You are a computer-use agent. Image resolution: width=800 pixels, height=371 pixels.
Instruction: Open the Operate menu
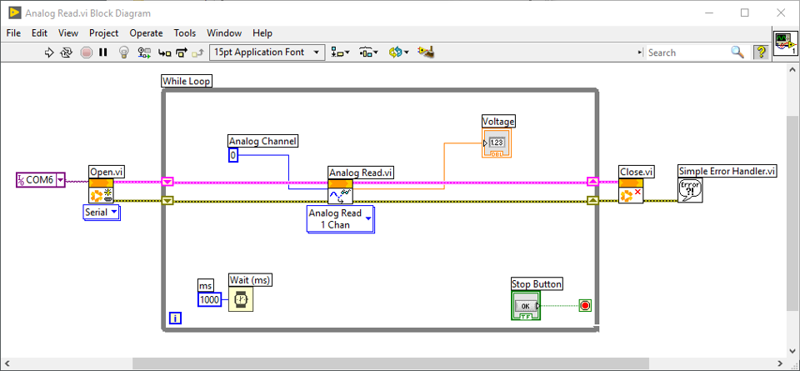[146, 33]
